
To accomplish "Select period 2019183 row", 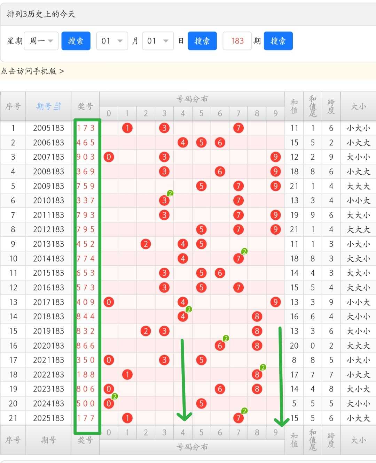I will coord(49,331).
